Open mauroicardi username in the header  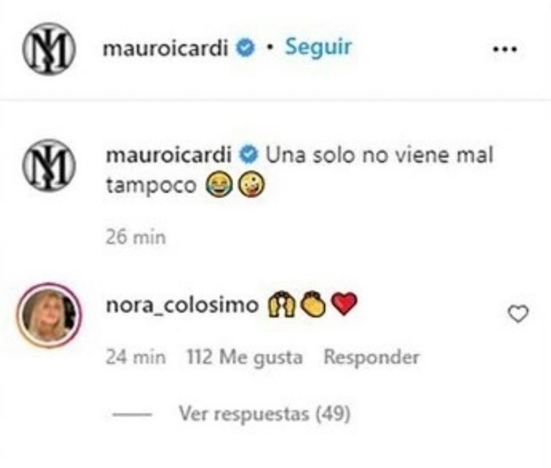tap(166, 48)
